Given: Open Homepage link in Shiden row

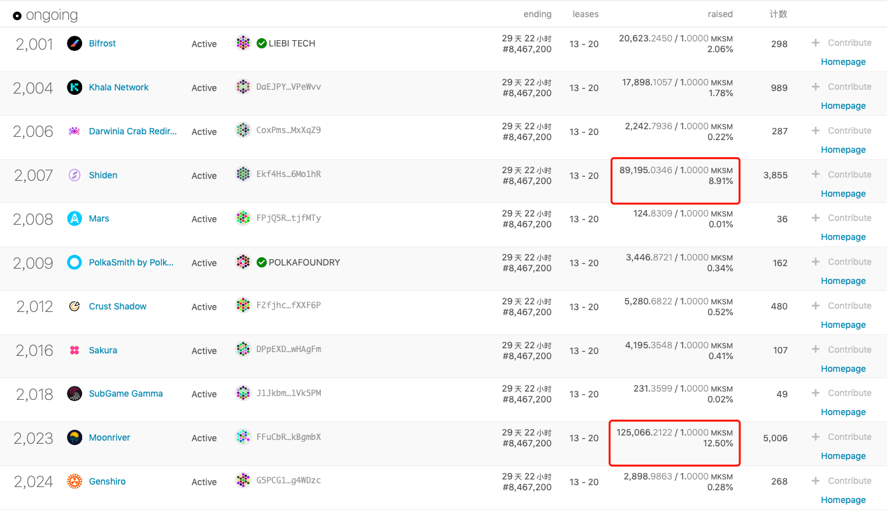Looking at the screenshot, I should [843, 194].
